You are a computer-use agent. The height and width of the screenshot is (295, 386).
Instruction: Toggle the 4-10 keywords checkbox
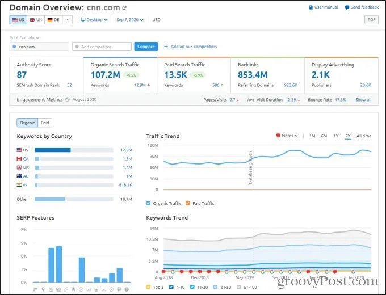click(x=171, y=287)
